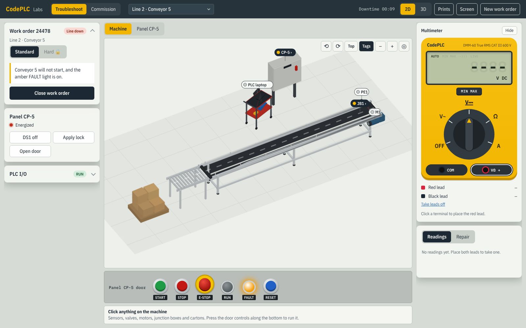Set multimeter dial to Ω resistance

pos(495,116)
